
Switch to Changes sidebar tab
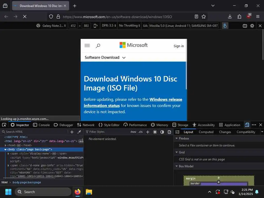(x=225, y=132)
